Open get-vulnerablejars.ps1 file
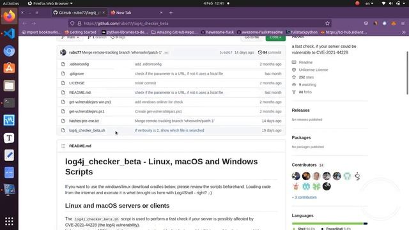The width and height of the screenshot is (409, 230). (x=87, y=111)
